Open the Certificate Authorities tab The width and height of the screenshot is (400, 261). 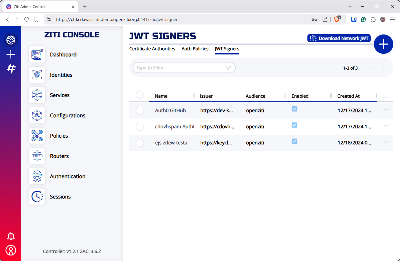152,49
